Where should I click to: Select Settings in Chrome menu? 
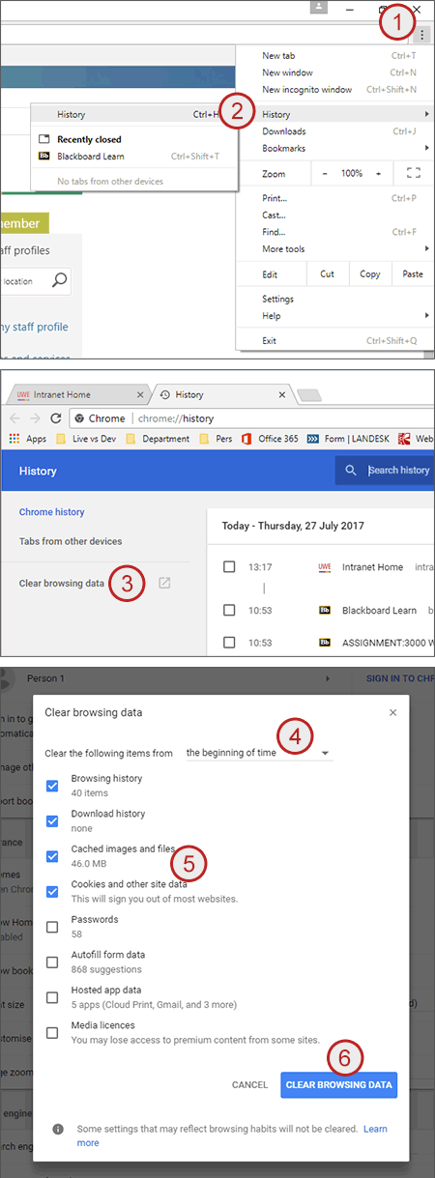pos(335,299)
